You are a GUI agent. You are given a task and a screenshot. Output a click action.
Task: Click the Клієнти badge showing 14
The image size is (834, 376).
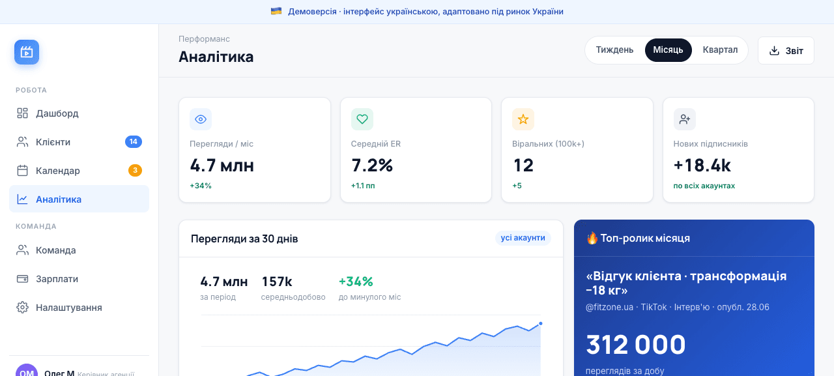(x=134, y=142)
